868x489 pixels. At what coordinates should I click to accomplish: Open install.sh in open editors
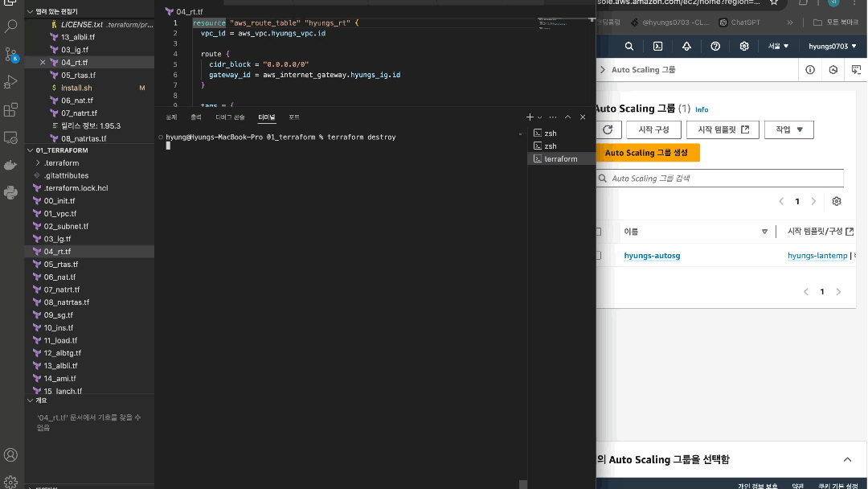tap(76, 88)
